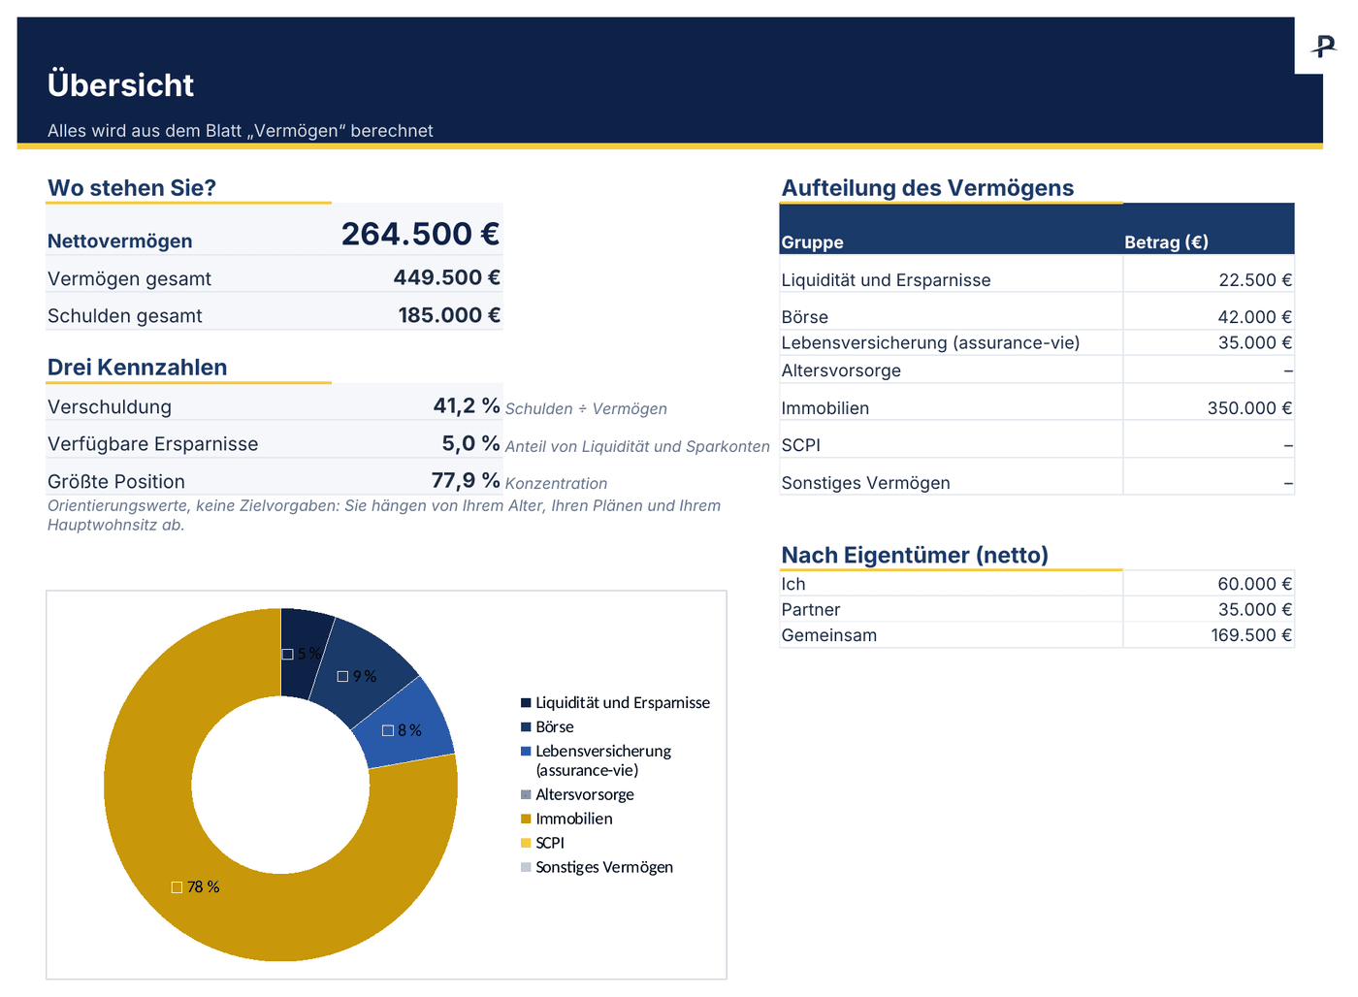1358x997 pixels.
Task: Click the Übersicht page title
Action: [x=120, y=85]
